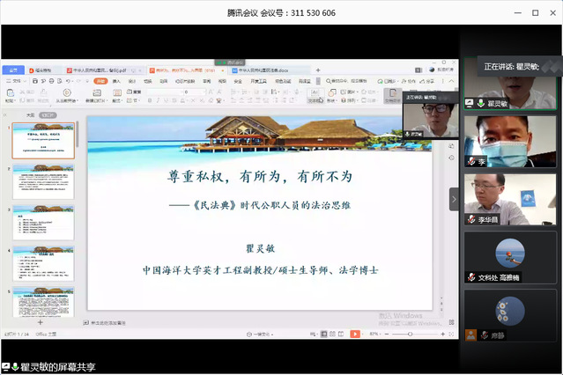This screenshot has width=563, height=375.
Task: Click the screen share icon at bottom-left
Action: click(x=6, y=366)
